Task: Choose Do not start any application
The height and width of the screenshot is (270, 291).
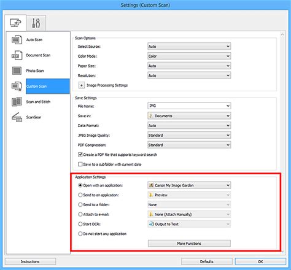Action: click(80, 234)
